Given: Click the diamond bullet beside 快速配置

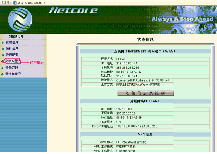Looking at the screenshot, I should pyautogui.click(x=2, y=55).
